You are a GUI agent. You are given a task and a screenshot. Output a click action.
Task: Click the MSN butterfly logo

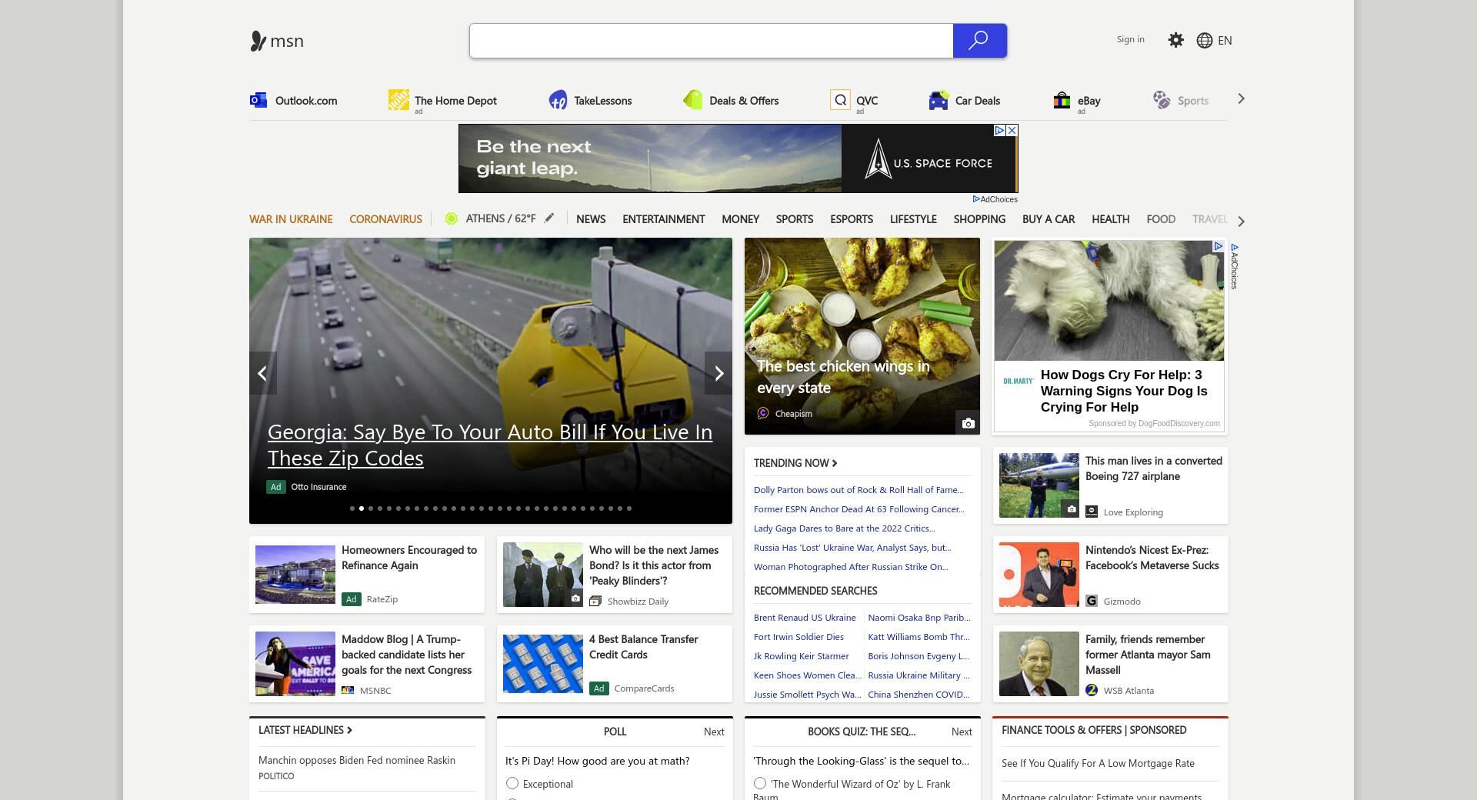[x=258, y=41]
